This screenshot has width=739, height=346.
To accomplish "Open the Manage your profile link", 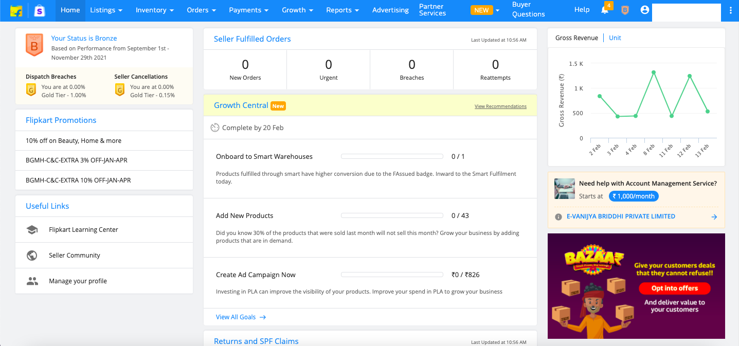I will (78, 281).
